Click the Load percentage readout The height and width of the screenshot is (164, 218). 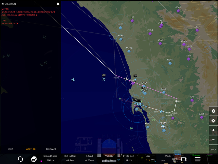148,158
